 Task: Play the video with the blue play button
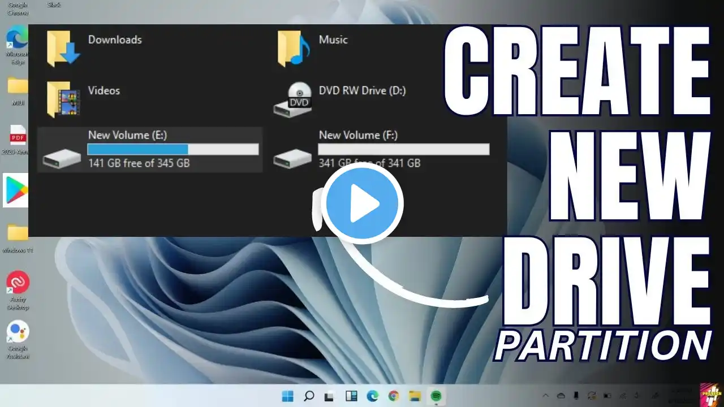[363, 203]
